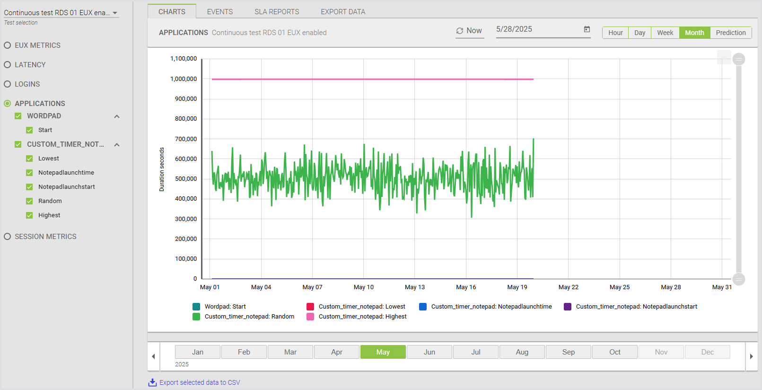Image resolution: width=762 pixels, height=390 pixels.
Task: Click the export CSV download icon
Action: tap(152, 382)
